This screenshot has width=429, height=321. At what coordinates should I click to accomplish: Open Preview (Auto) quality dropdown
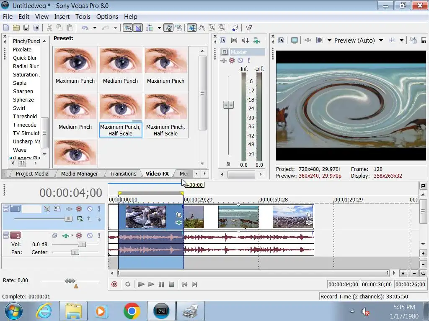(x=381, y=41)
